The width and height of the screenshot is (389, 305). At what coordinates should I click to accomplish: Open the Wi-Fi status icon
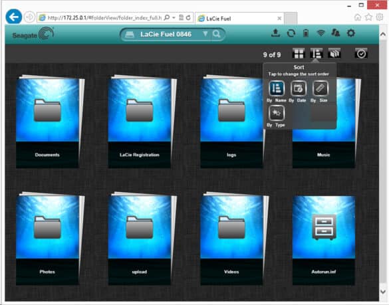[321, 33]
